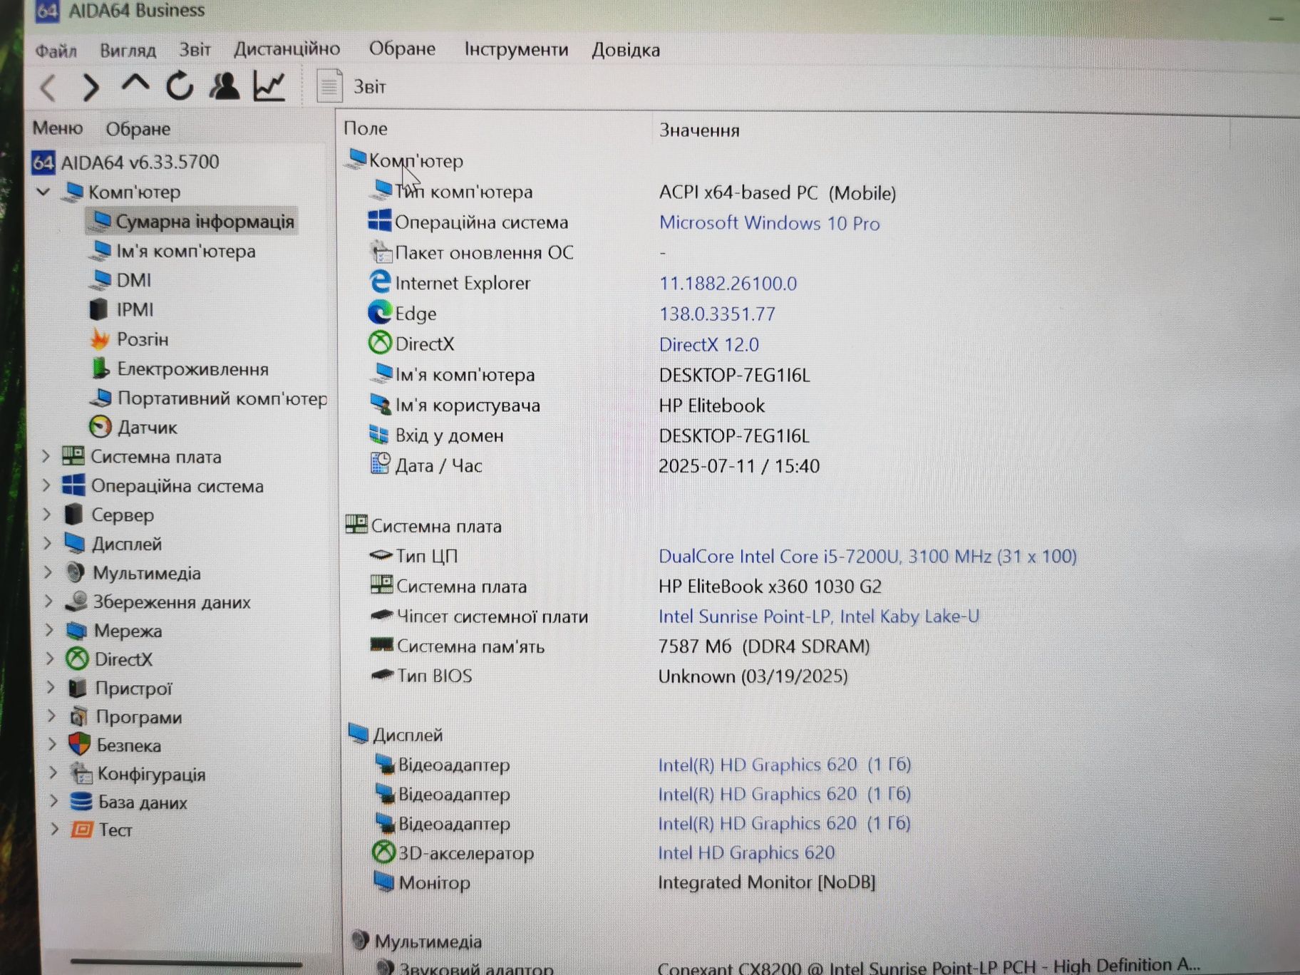
Task: Expand the Системна плата tree node
Action: (x=46, y=457)
